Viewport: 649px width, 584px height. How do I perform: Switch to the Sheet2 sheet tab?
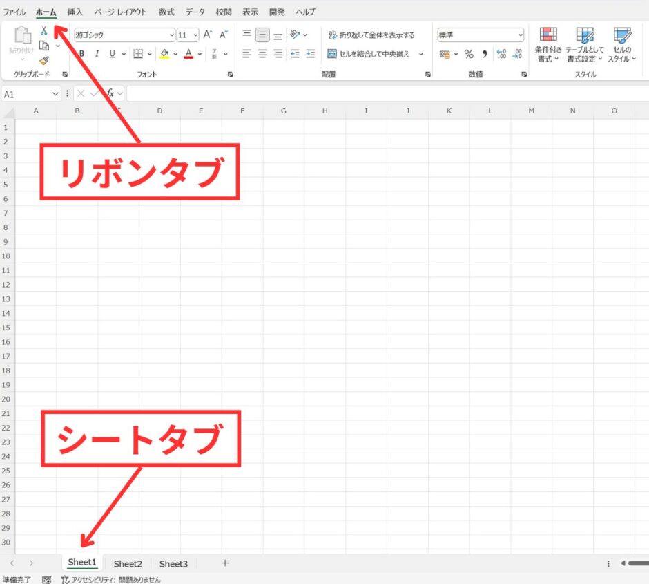click(x=127, y=563)
